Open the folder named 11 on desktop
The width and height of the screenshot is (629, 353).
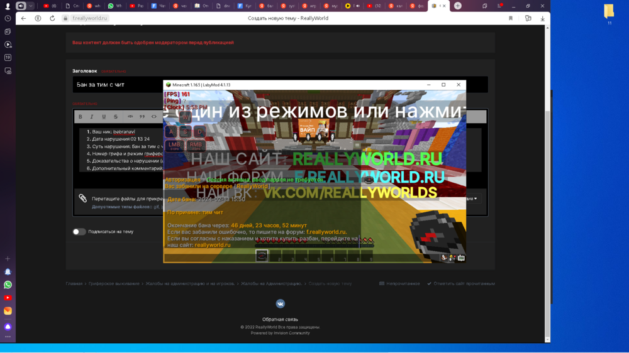pyautogui.click(x=609, y=14)
